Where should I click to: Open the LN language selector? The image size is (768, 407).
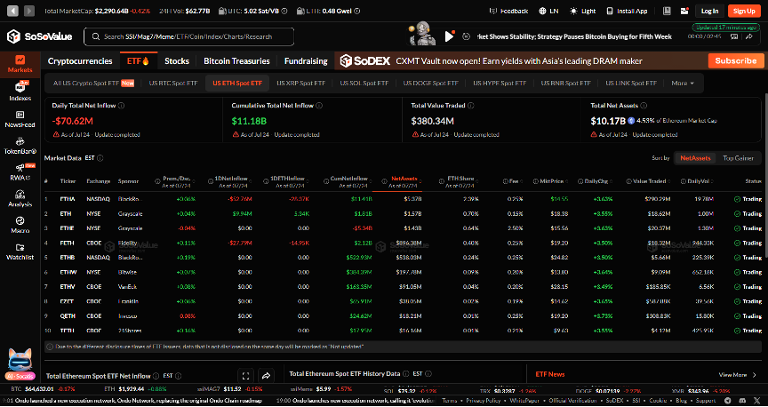[548, 11]
